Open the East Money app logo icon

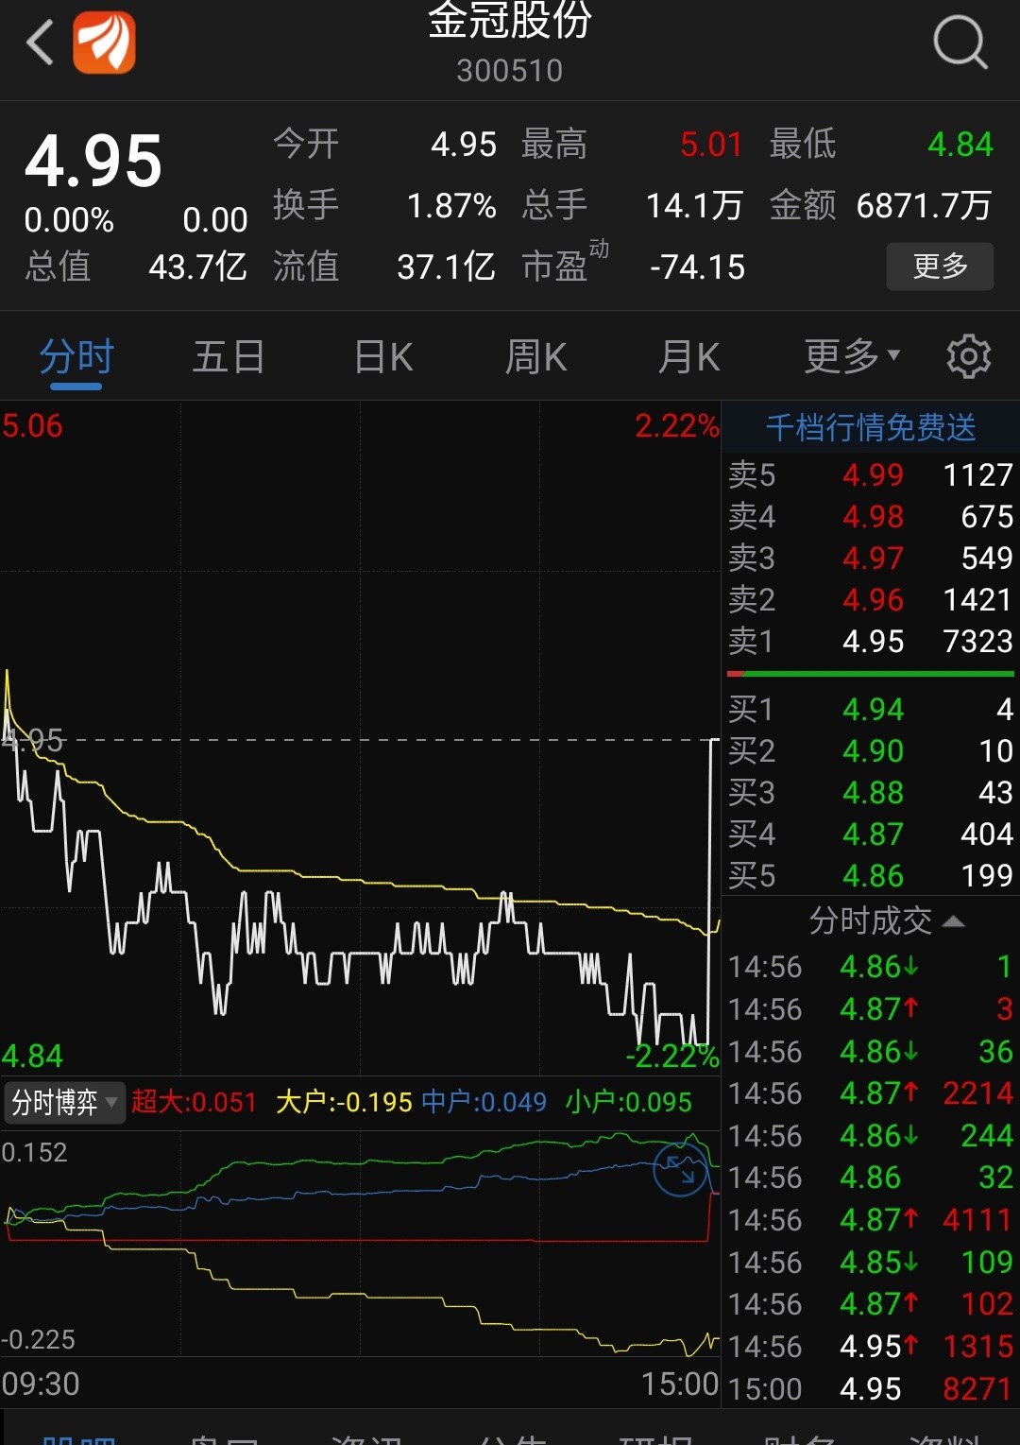(x=106, y=43)
